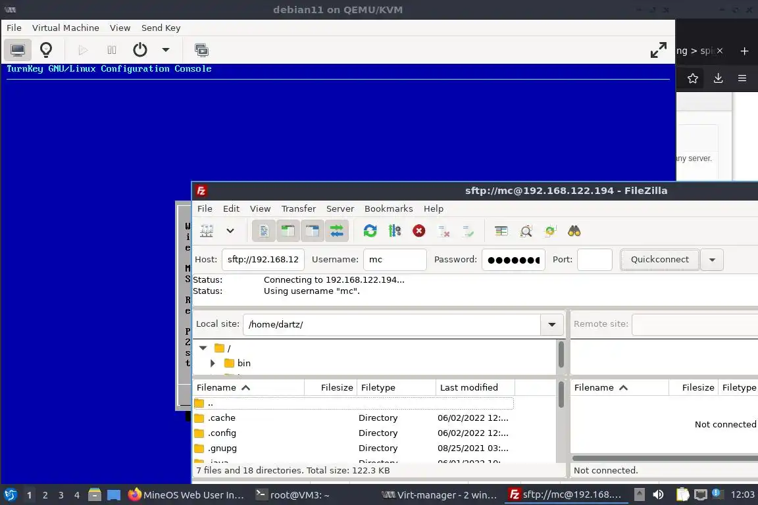This screenshot has width=758, height=505.
Task: Click remote list horizontal scrollbar
Action: 665,458
